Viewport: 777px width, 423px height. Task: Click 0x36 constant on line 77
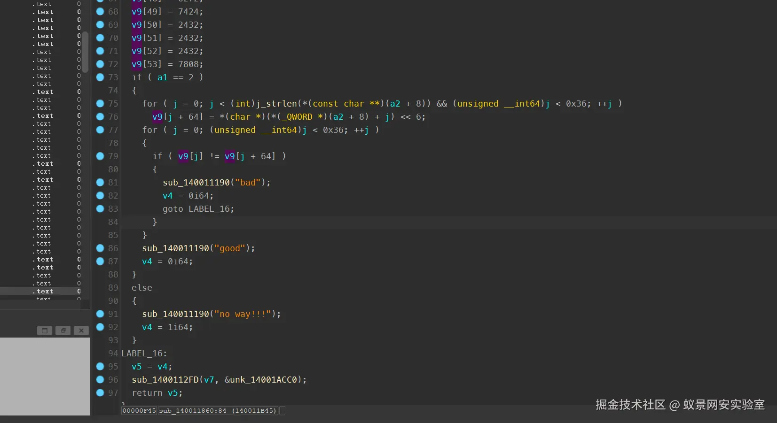pyautogui.click(x=333, y=130)
